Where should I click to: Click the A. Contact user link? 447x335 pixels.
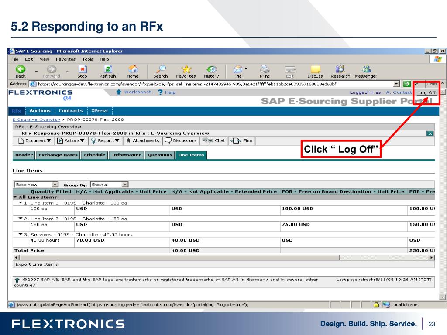399,92
